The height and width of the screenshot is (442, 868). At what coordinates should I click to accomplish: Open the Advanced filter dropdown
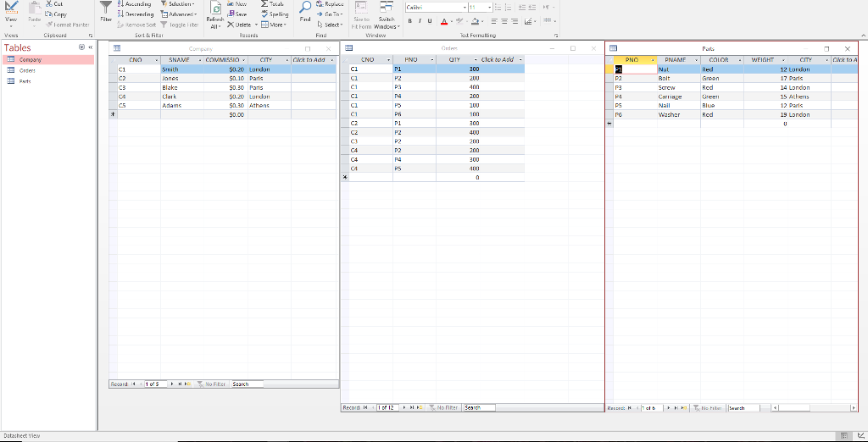pos(179,14)
